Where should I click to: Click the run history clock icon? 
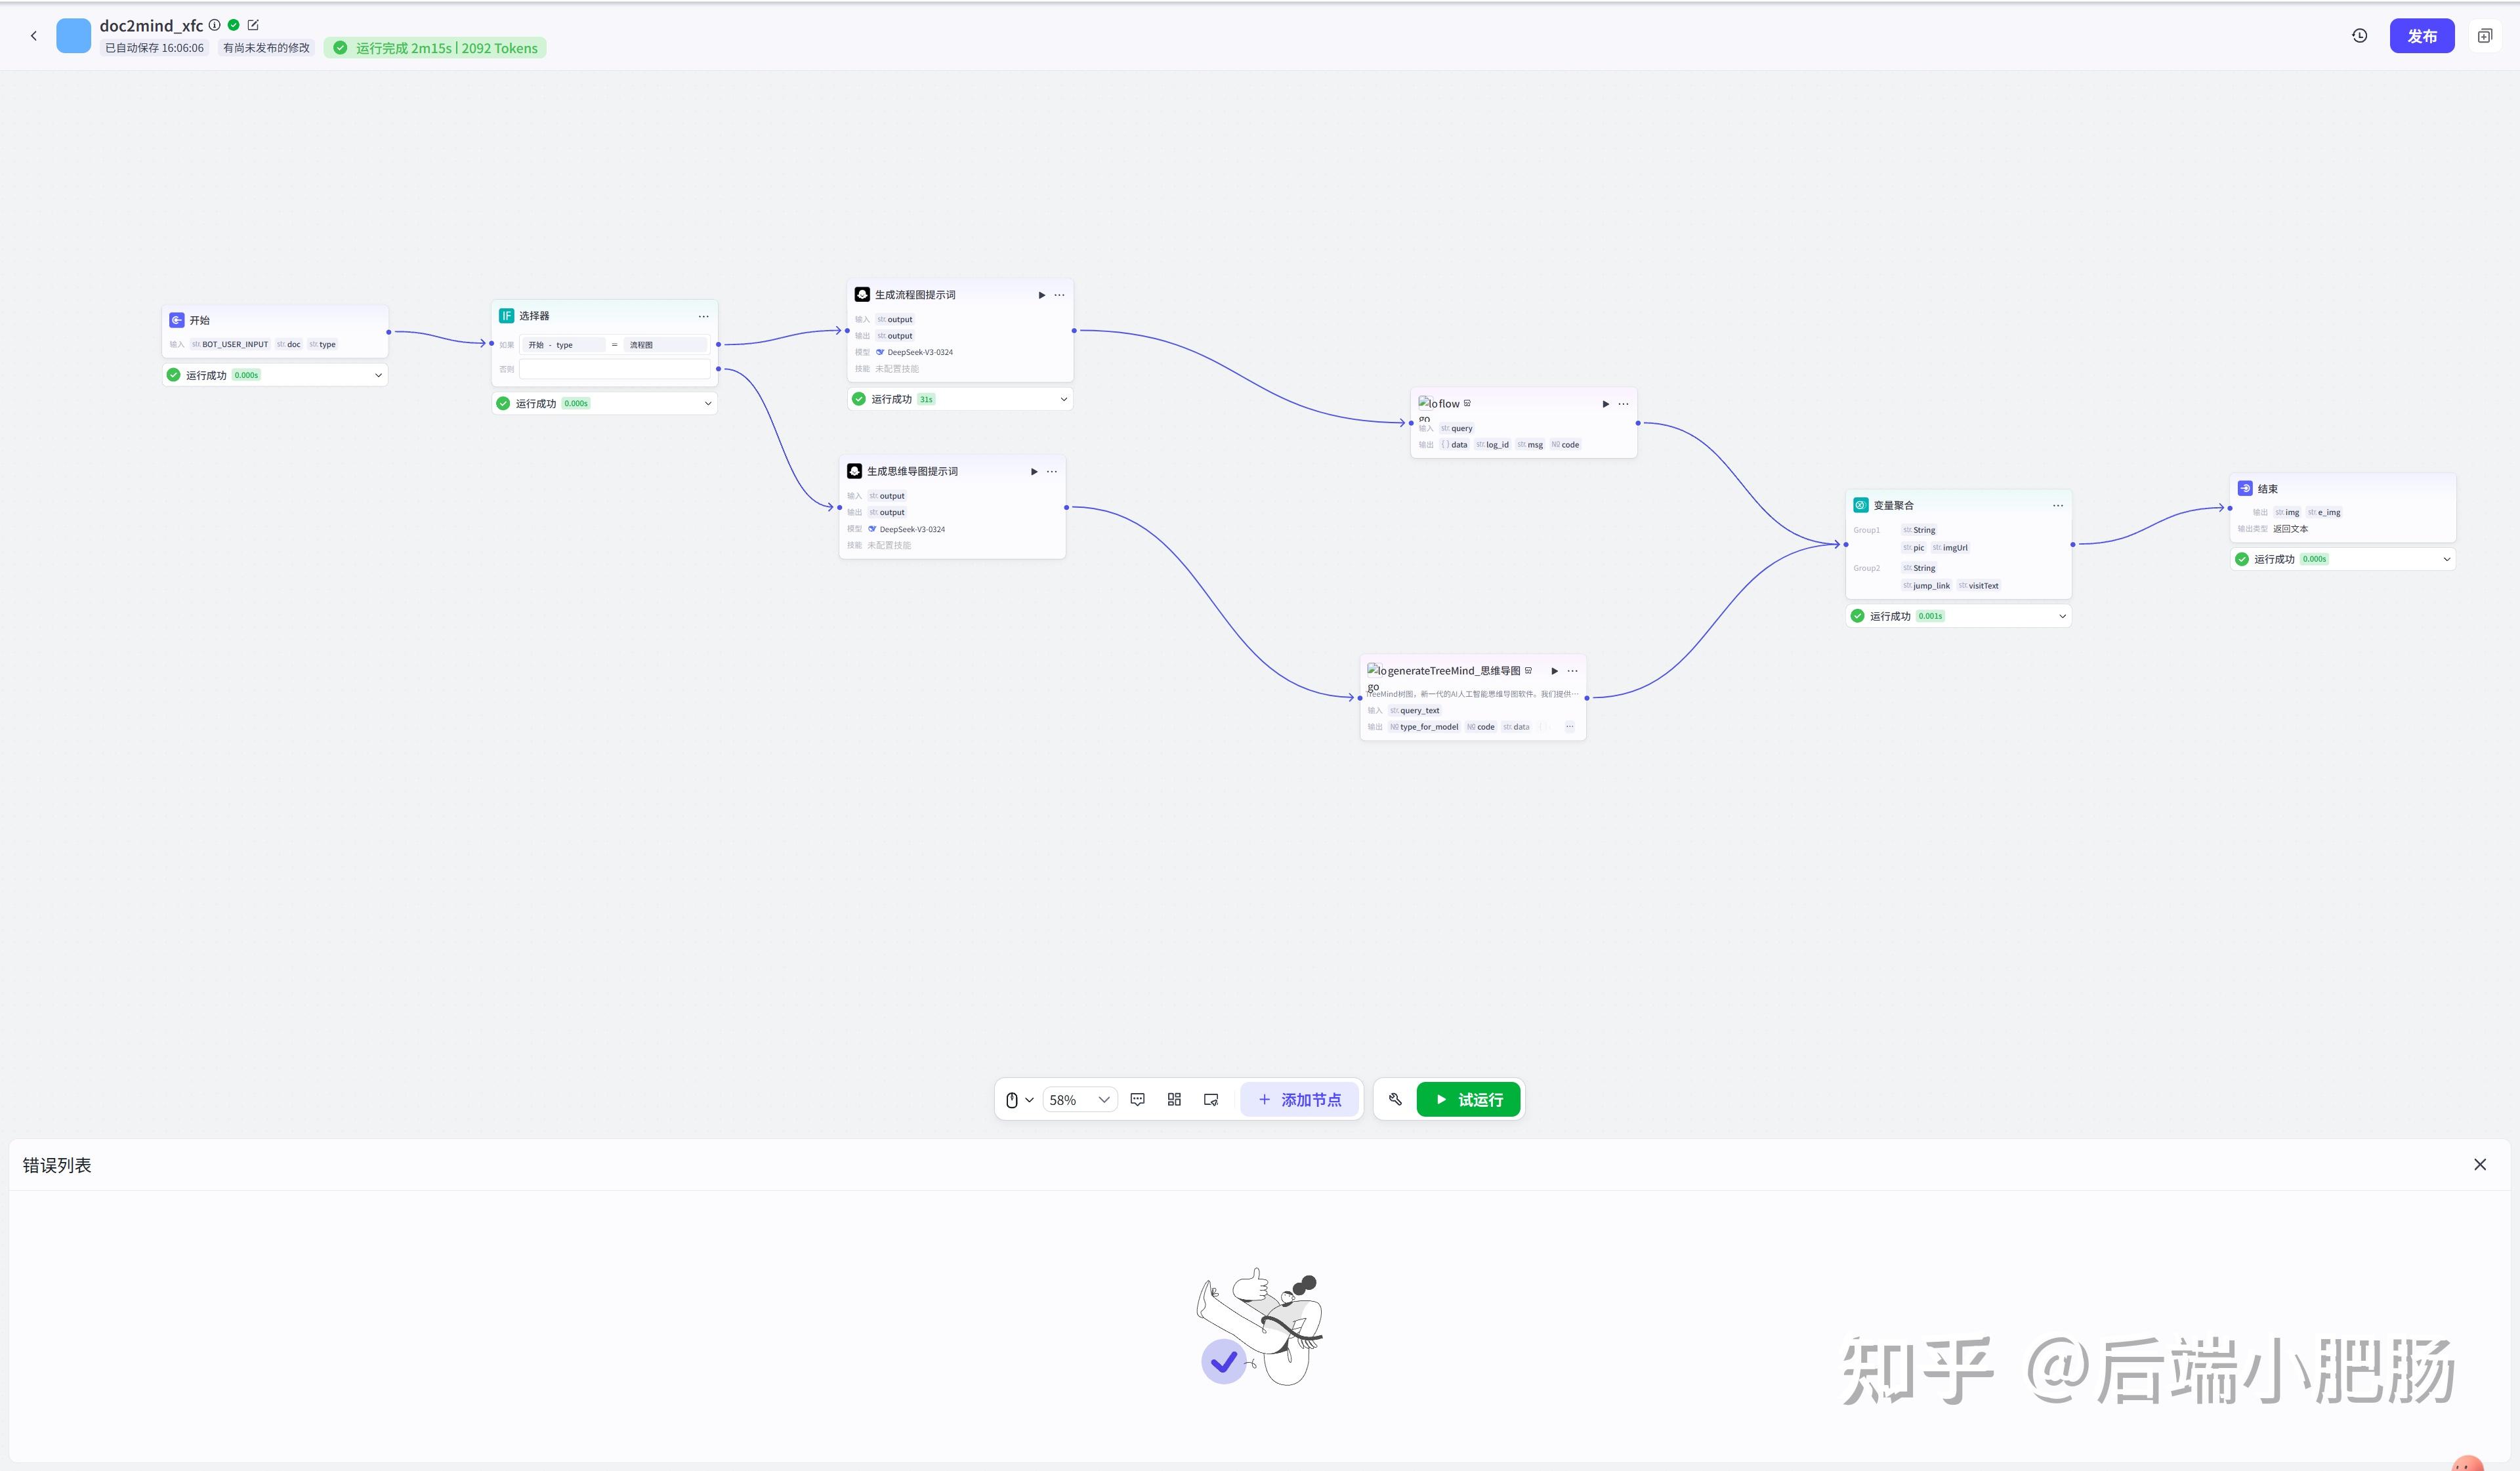point(2359,36)
